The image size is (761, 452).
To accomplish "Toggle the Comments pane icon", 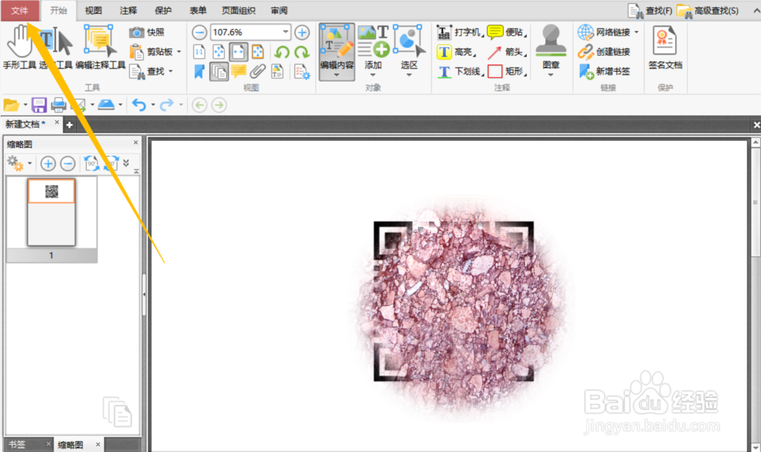I will tap(238, 72).
